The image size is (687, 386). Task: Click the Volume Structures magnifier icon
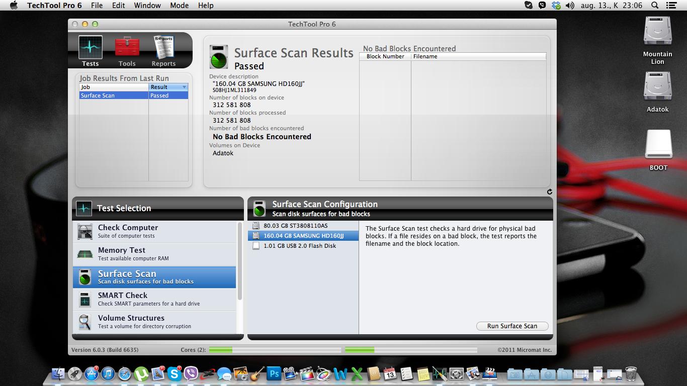point(84,322)
